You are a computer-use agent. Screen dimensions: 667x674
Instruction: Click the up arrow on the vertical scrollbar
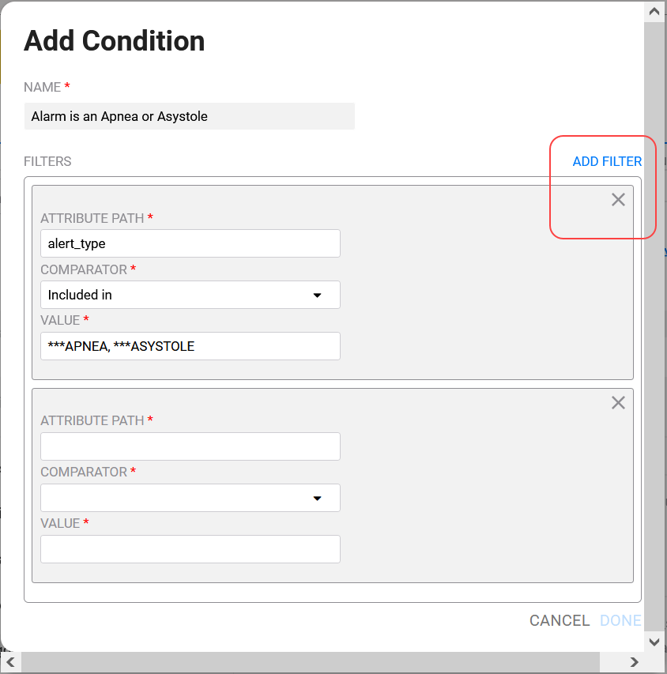point(654,10)
